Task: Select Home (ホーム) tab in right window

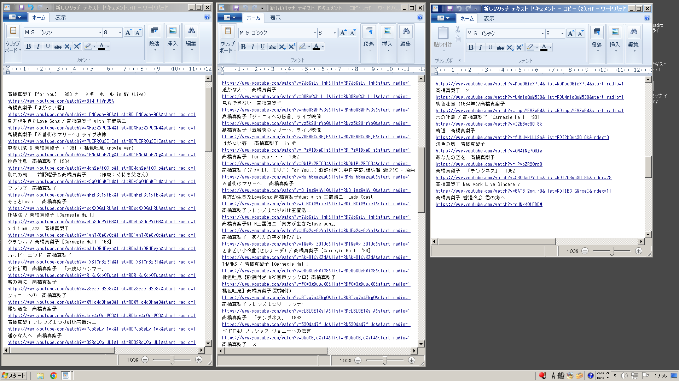Action: click(467, 18)
